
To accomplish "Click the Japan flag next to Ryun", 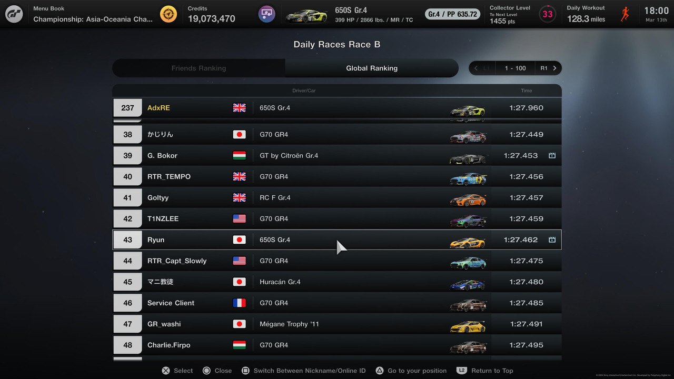I will point(239,240).
